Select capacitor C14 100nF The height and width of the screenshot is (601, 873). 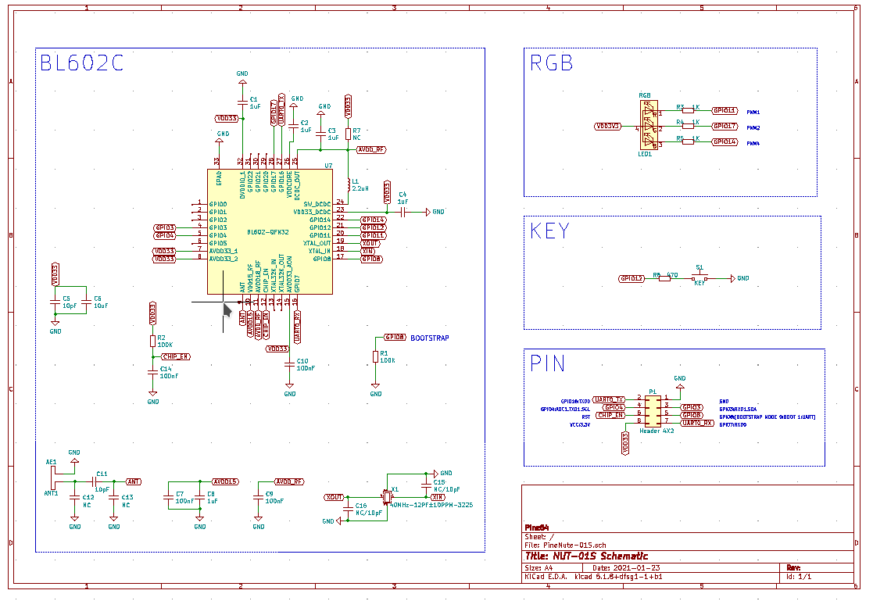(152, 373)
